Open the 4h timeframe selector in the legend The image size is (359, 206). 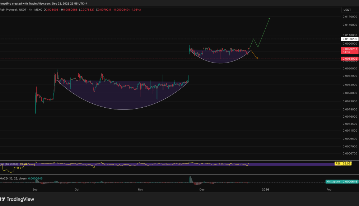(x=30, y=10)
